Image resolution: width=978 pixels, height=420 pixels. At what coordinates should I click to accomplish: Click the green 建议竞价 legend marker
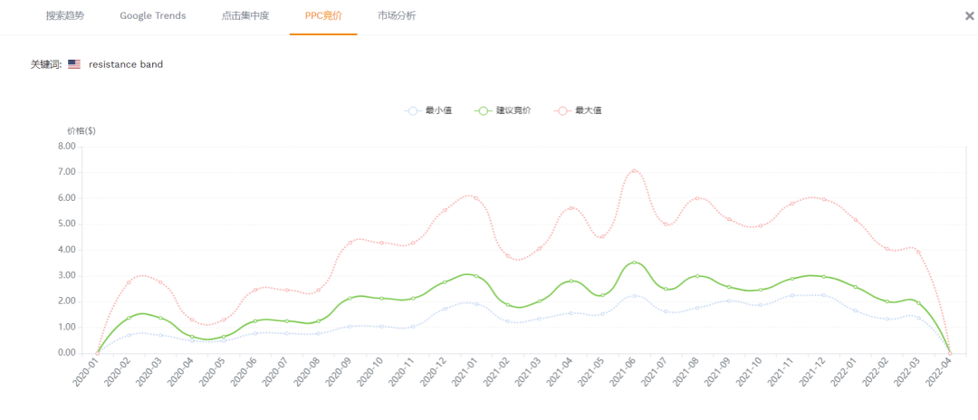tap(484, 110)
